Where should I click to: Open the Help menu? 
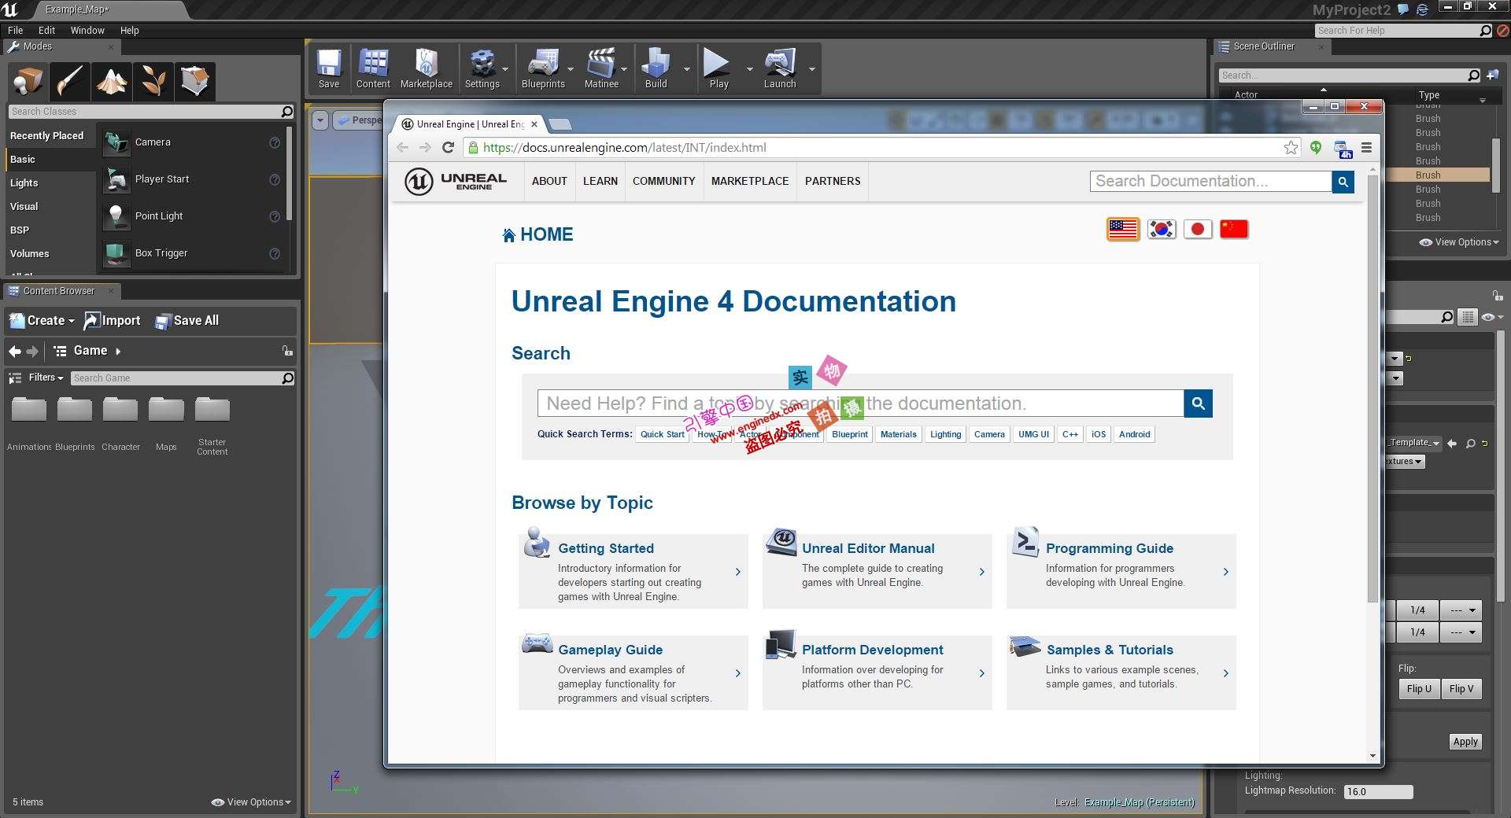click(129, 30)
